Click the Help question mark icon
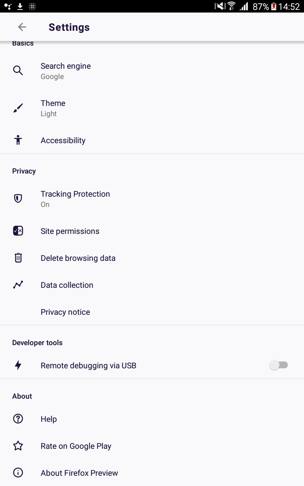 (18, 419)
